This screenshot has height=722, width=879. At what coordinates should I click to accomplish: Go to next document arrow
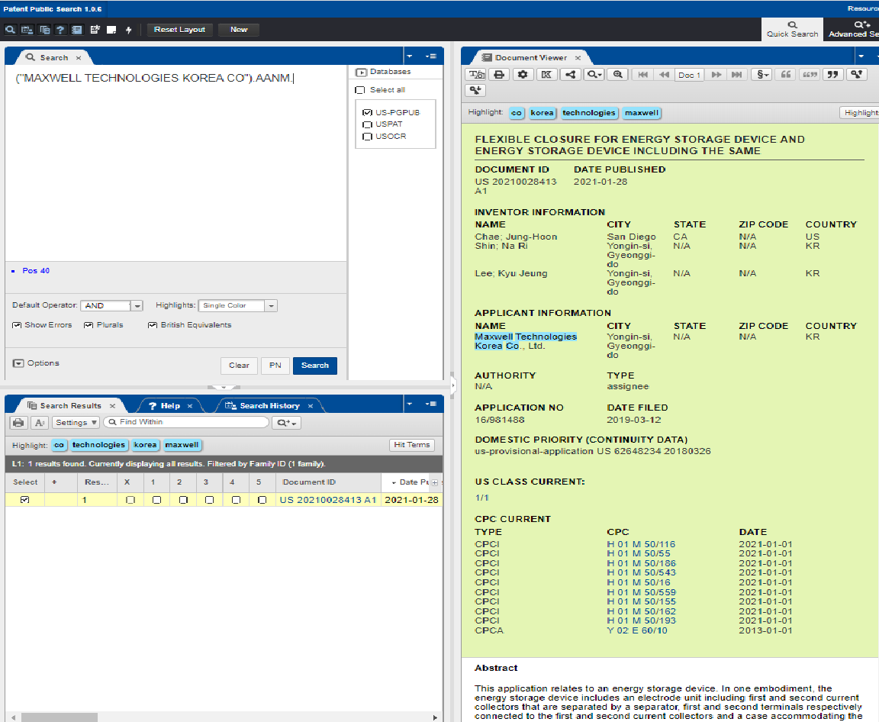716,74
